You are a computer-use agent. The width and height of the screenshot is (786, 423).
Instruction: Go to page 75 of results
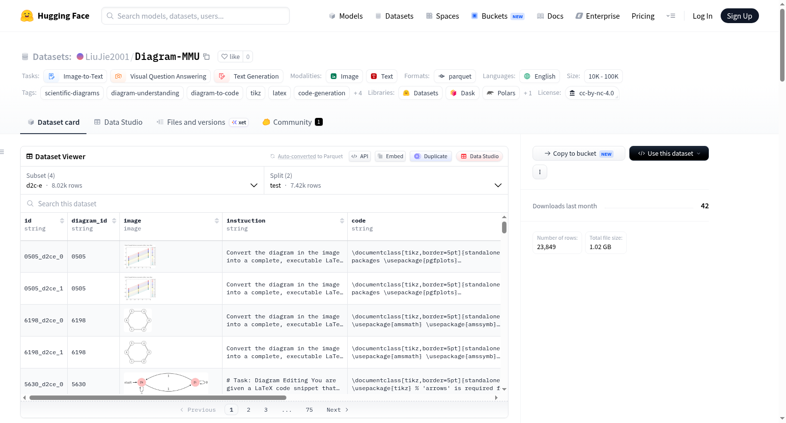click(x=309, y=410)
